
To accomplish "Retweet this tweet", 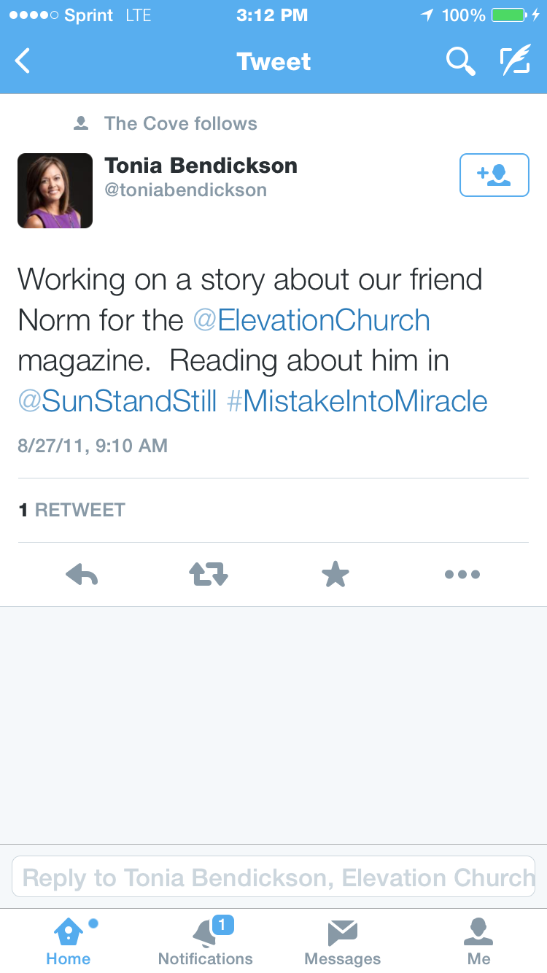I will tap(209, 575).
